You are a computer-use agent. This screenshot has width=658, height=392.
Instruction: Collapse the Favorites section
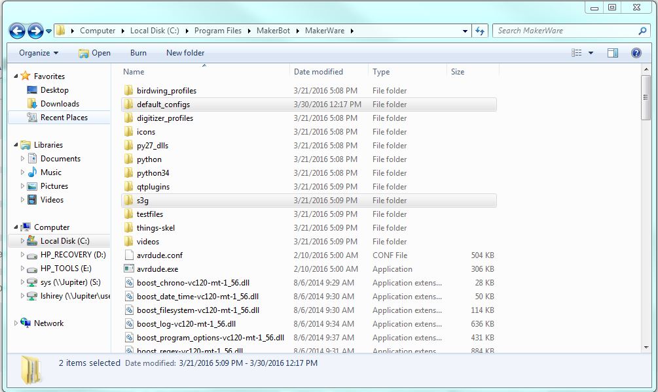pyautogui.click(x=16, y=76)
